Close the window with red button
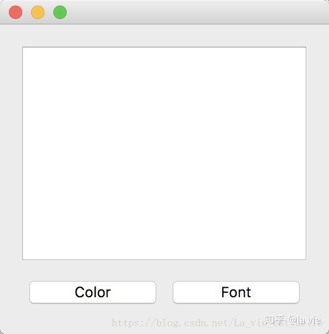The width and height of the screenshot is (329, 334). pos(16,12)
